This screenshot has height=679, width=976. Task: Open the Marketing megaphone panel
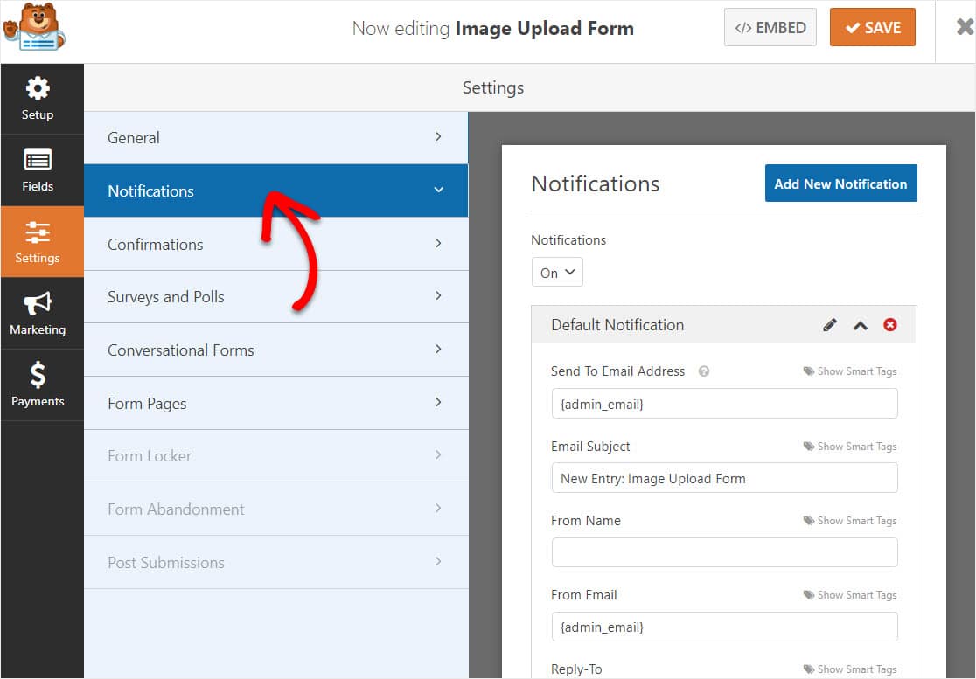tap(38, 314)
